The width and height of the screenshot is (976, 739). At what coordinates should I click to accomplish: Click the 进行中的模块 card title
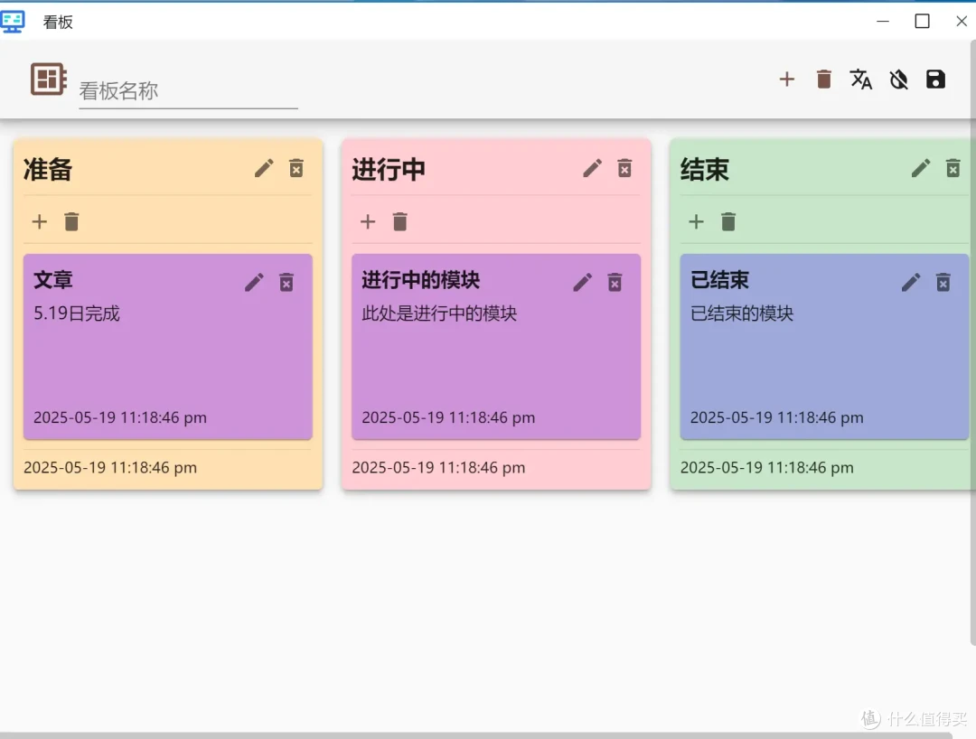tap(421, 280)
